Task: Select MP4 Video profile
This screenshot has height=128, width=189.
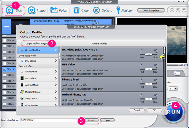Action: pos(112,69)
